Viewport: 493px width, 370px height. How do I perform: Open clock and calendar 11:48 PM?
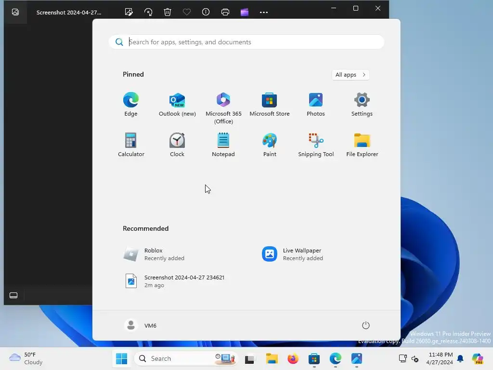click(x=440, y=358)
